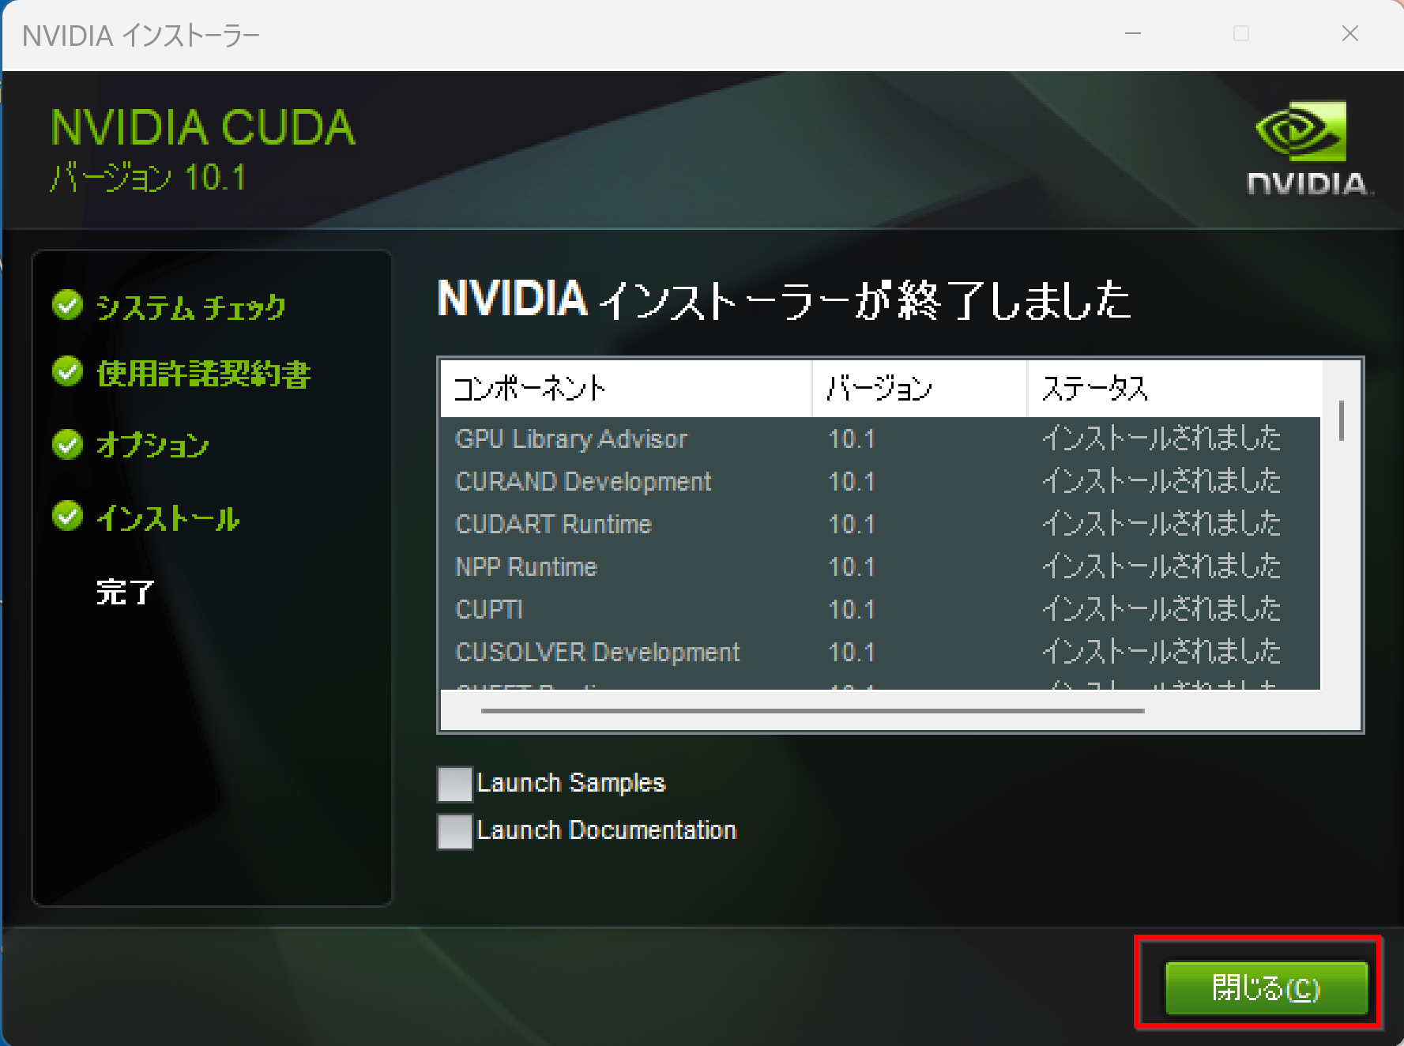Viewport: 1404px width, 1046px height.
Task: Enable the Launch Samples checkbox
Action: point(455,784)
